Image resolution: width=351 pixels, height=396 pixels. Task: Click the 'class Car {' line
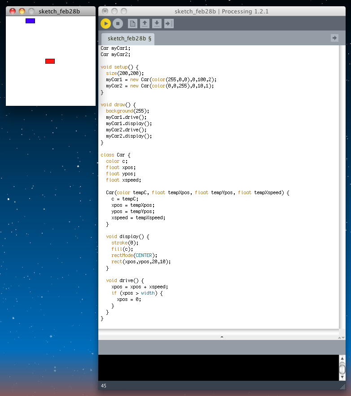pyautogui.click(x=115, y=155)
